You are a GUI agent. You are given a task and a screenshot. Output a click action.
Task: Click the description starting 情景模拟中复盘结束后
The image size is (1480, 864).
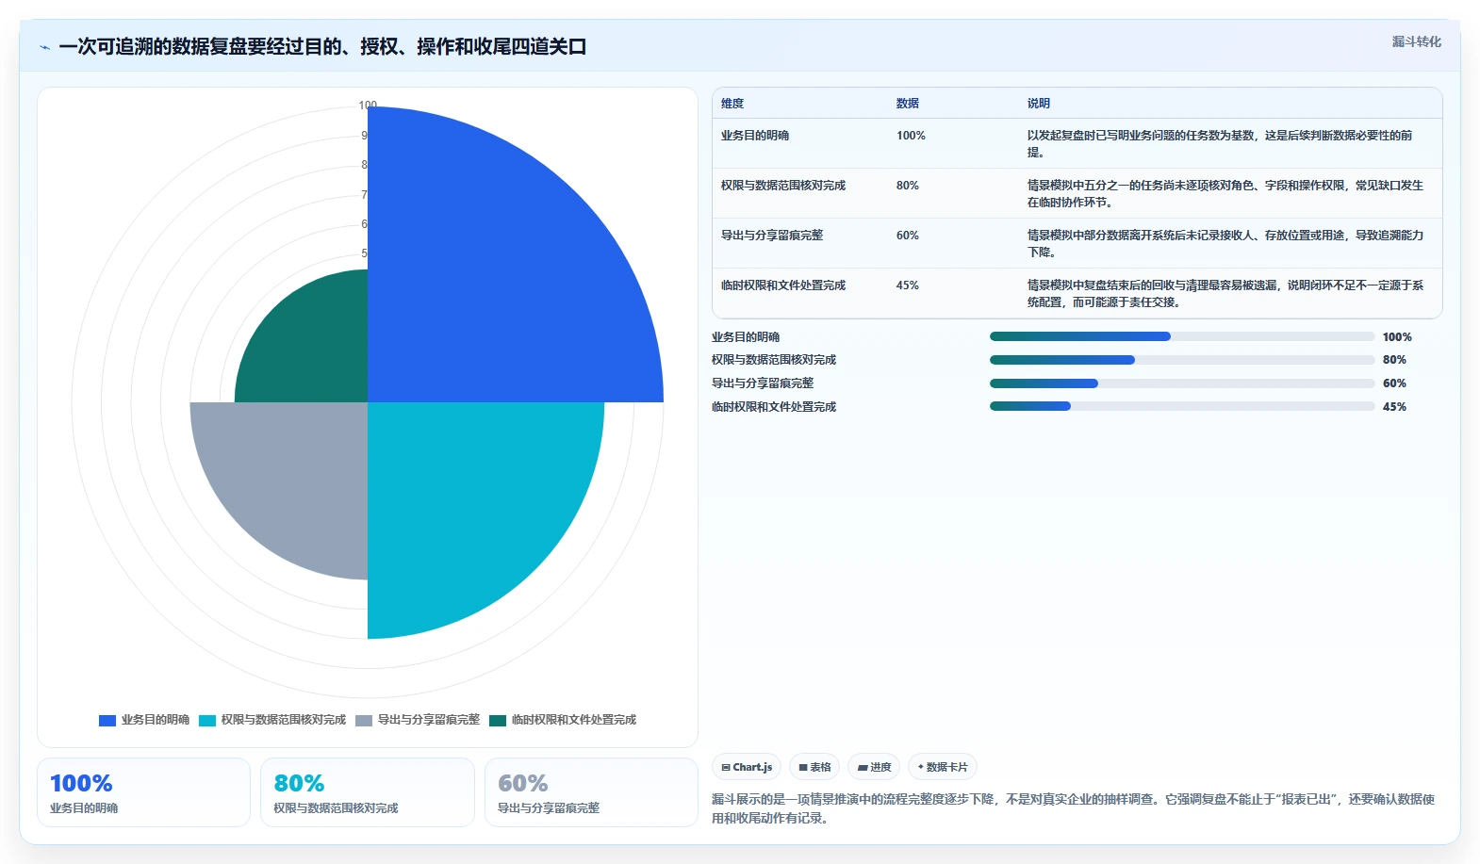[1225, 294]
